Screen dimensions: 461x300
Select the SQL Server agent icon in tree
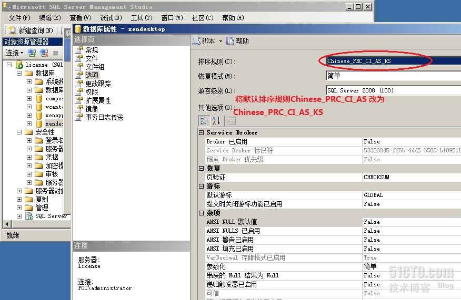click(x=29, y=216)
